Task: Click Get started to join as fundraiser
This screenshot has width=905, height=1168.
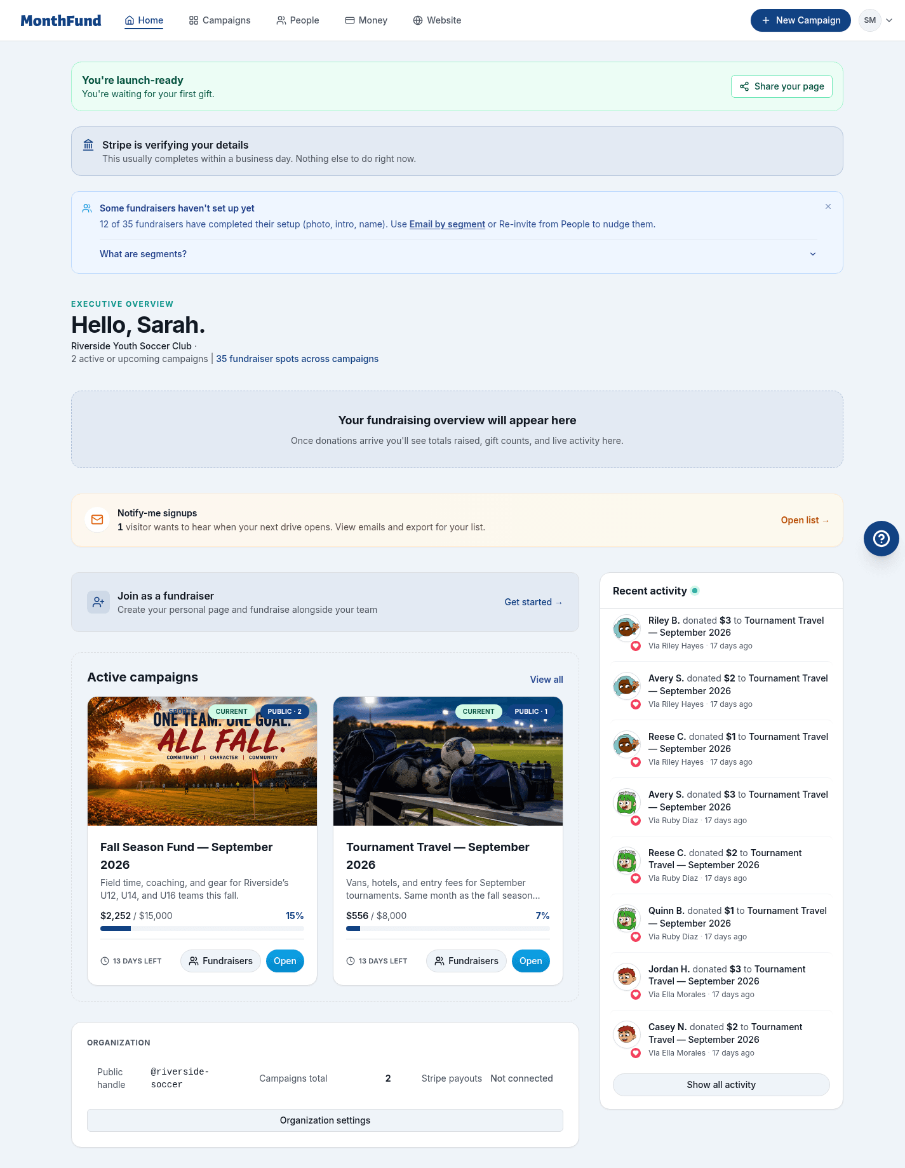Action: [x=533, y=602]
